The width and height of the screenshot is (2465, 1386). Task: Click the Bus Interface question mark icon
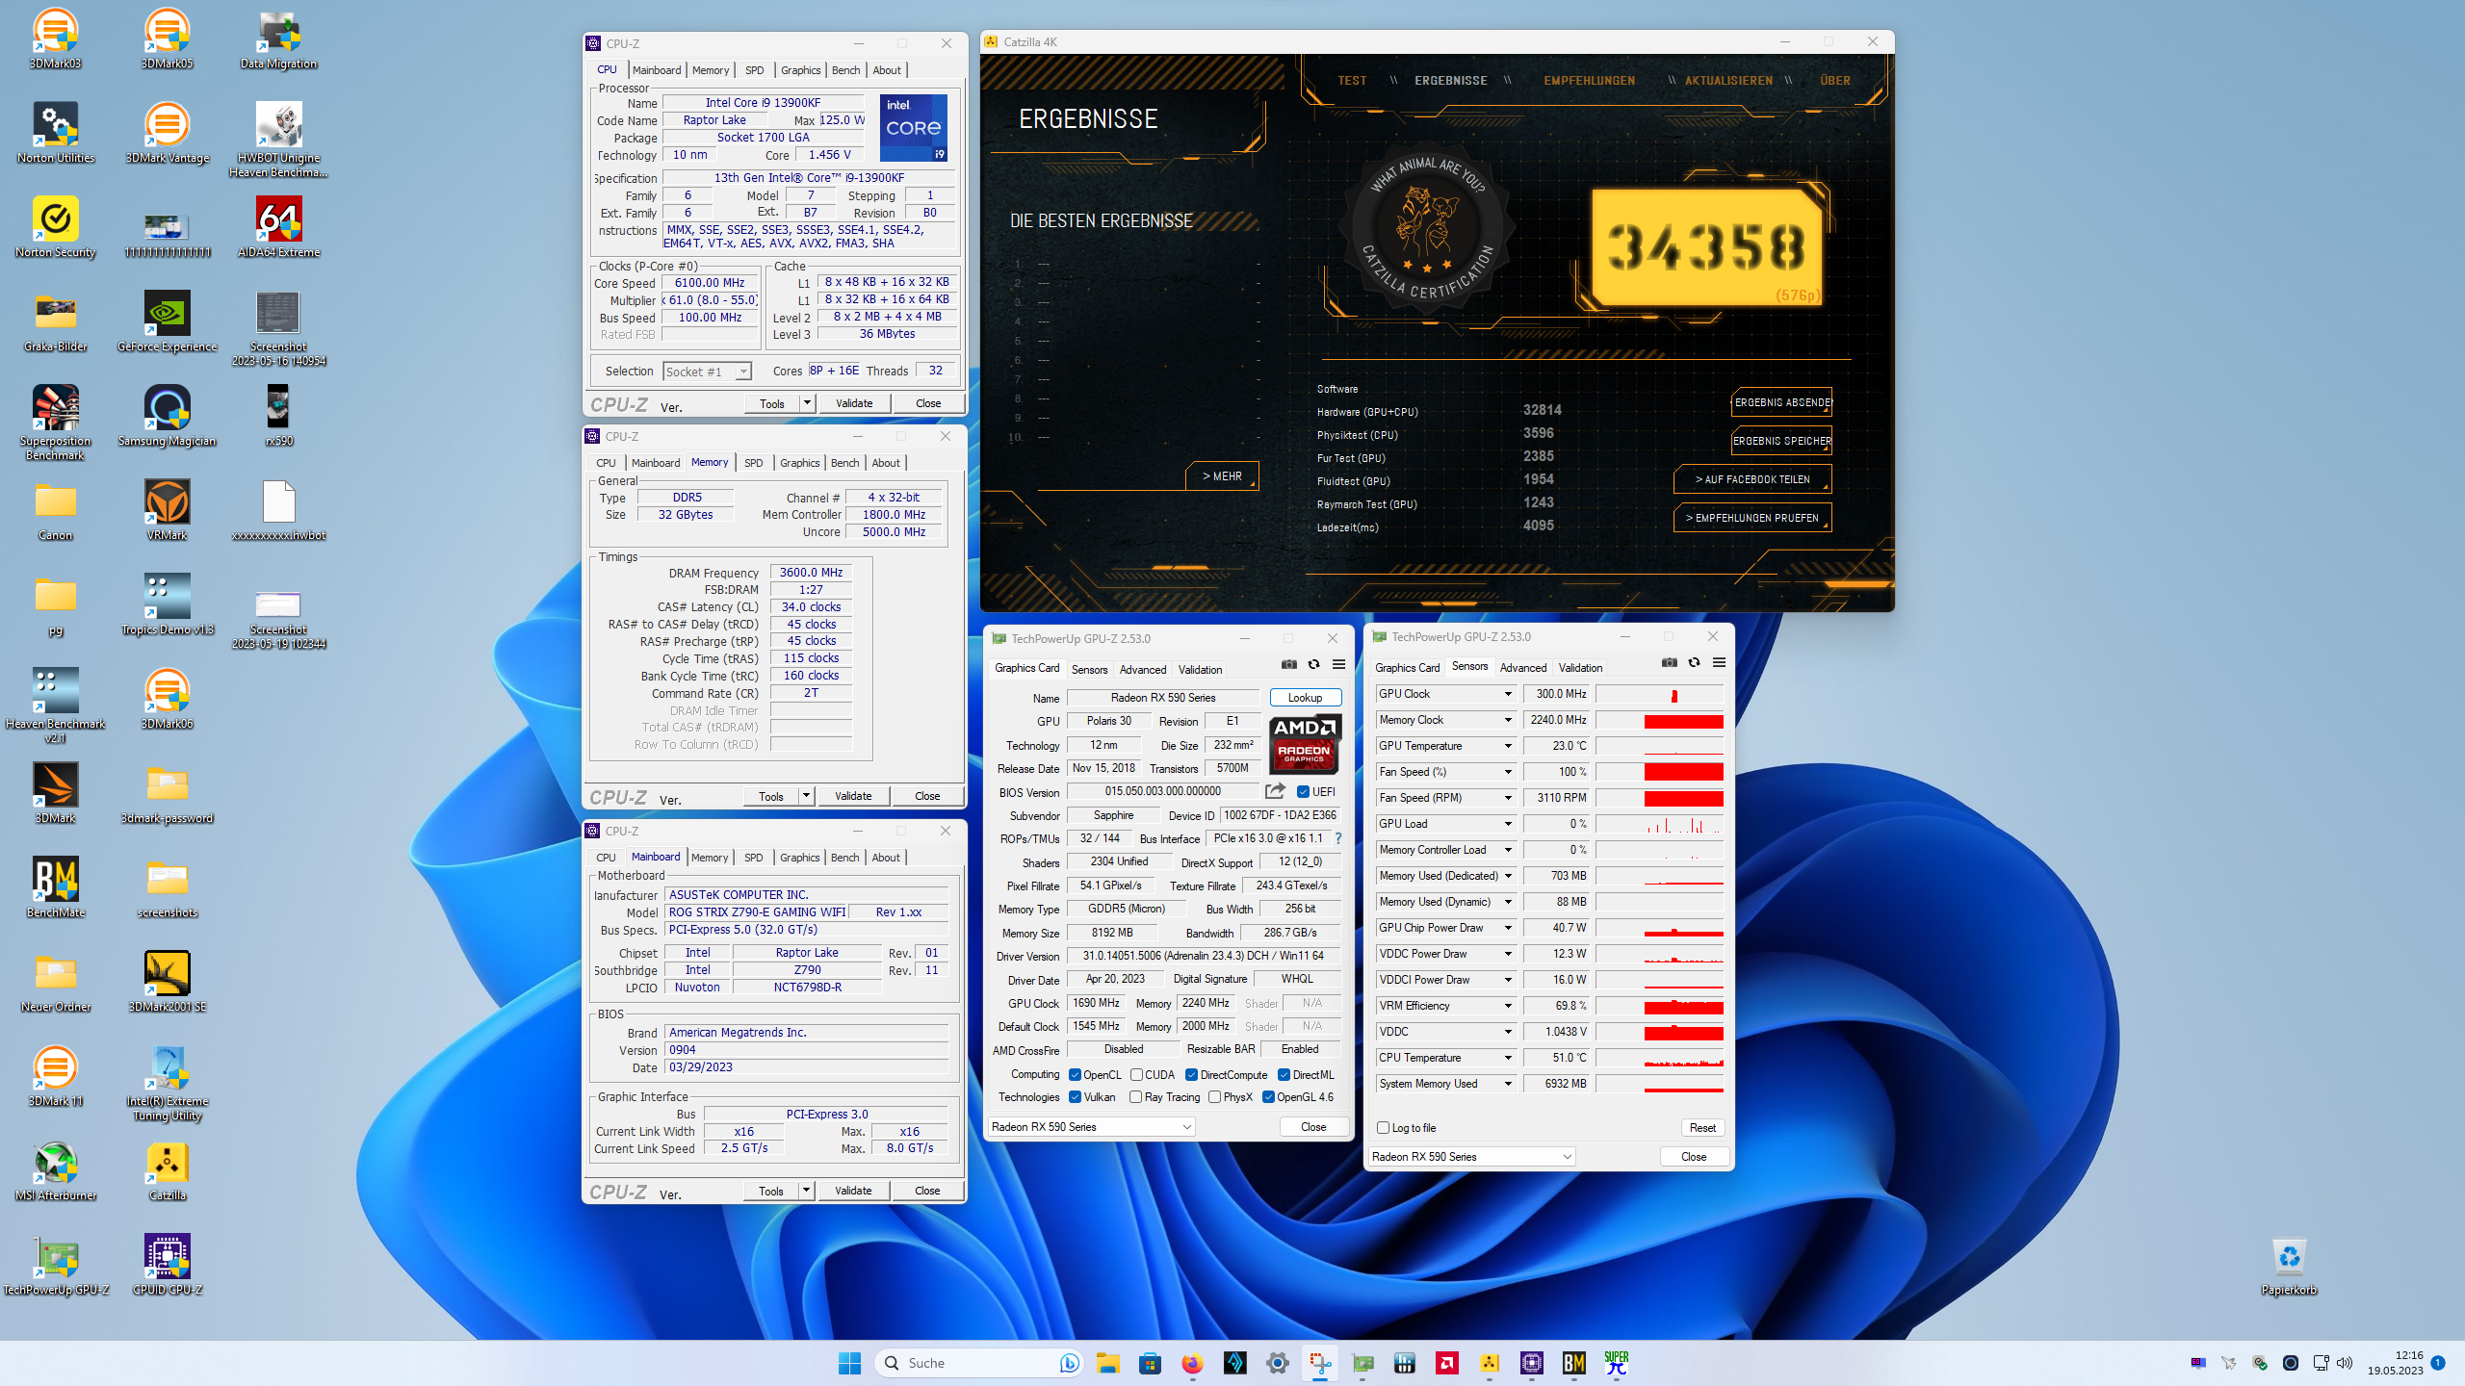coord(1338,838)
